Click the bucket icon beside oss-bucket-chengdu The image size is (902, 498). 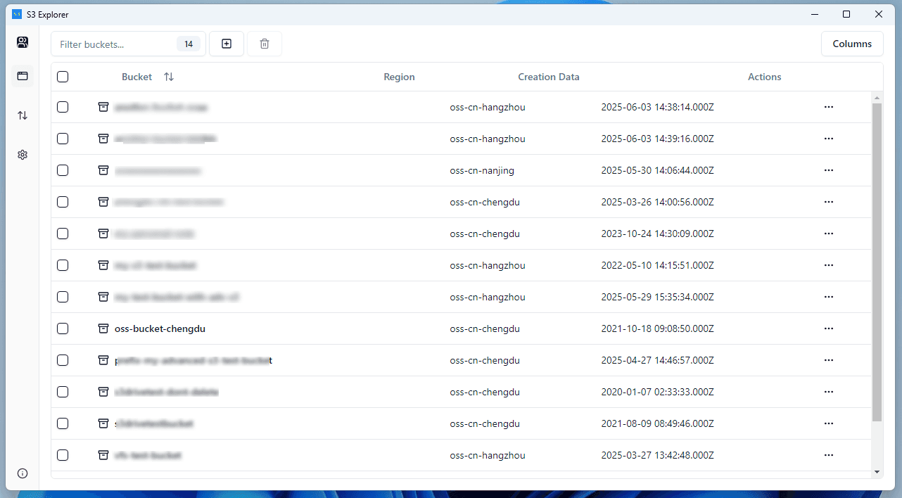tap(103, 328)
